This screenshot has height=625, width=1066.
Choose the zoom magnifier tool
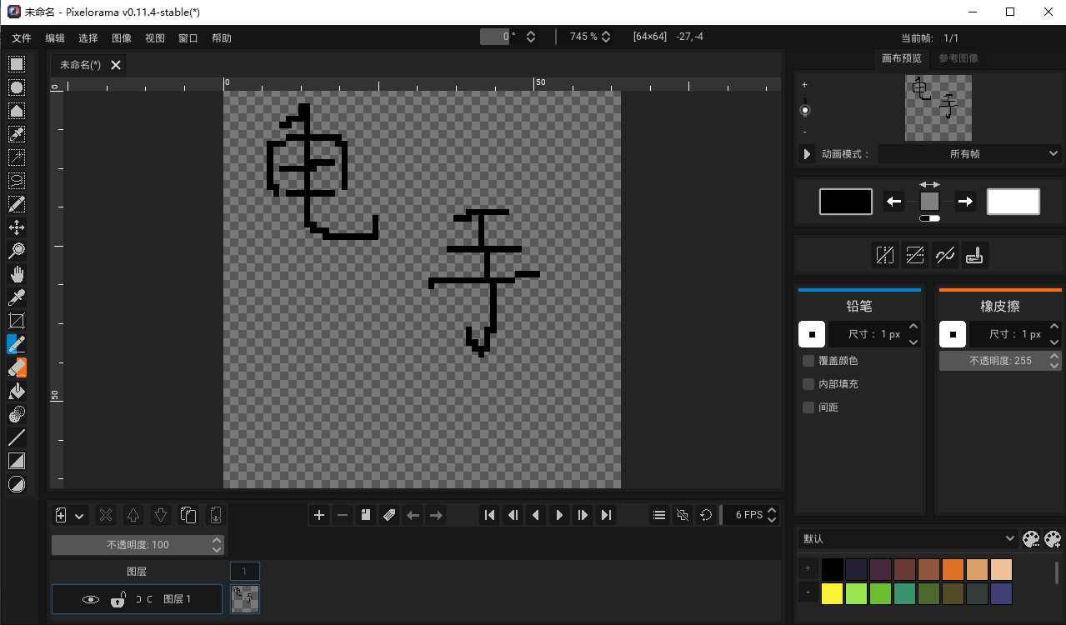17,251
